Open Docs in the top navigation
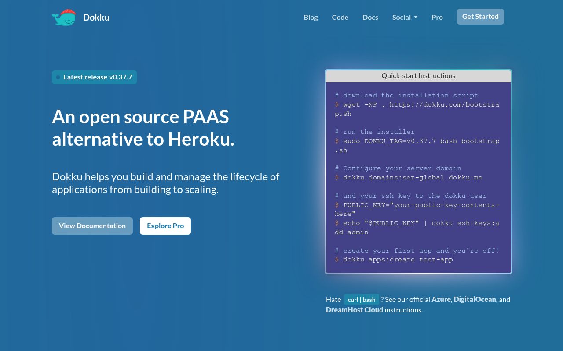 (370, 17)
